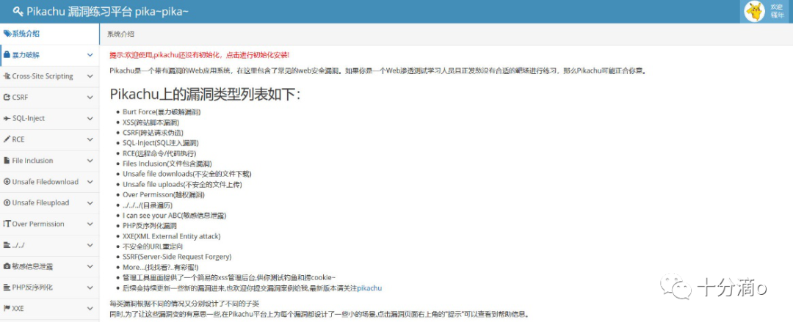Click the CSRF(跨站请求伪造) list entry

pyautogui.click(x=153, y=133)
